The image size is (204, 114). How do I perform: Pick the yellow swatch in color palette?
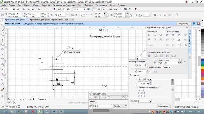[x=203, y=68]
